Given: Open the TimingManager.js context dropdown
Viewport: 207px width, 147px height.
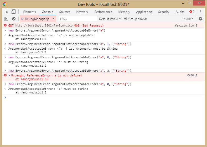Looking at the screenshot, I should [x=38, y=19].
